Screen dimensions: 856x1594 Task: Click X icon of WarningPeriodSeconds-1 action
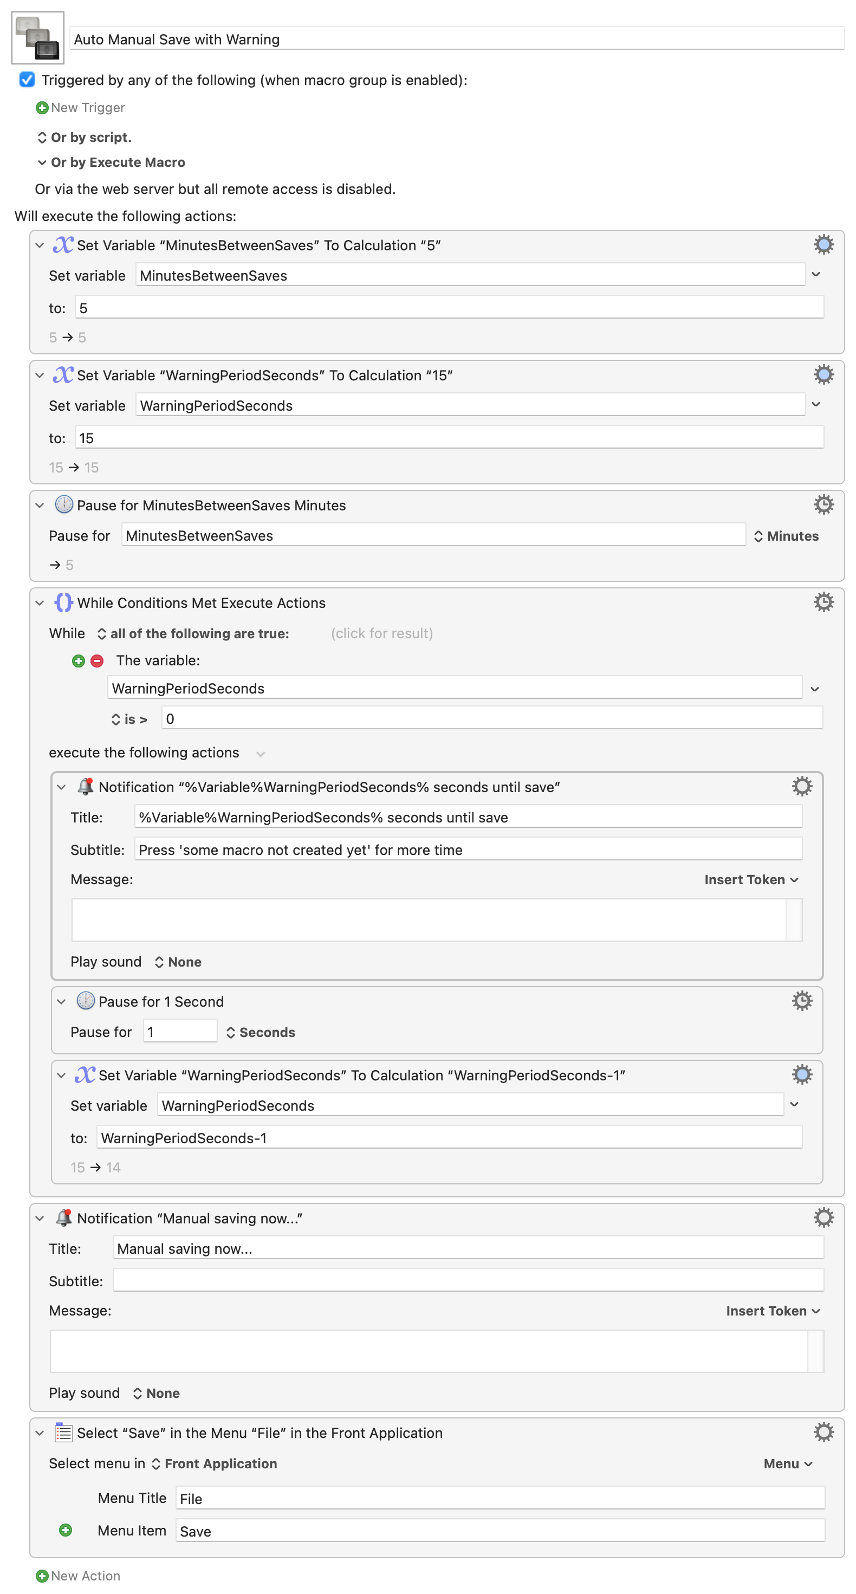click(85, 1075)
